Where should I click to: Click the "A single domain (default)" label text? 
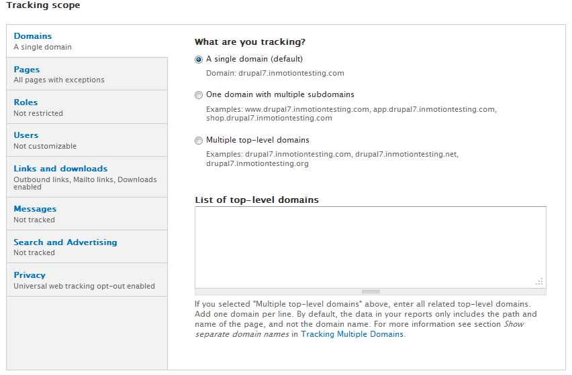click(254, 59)
